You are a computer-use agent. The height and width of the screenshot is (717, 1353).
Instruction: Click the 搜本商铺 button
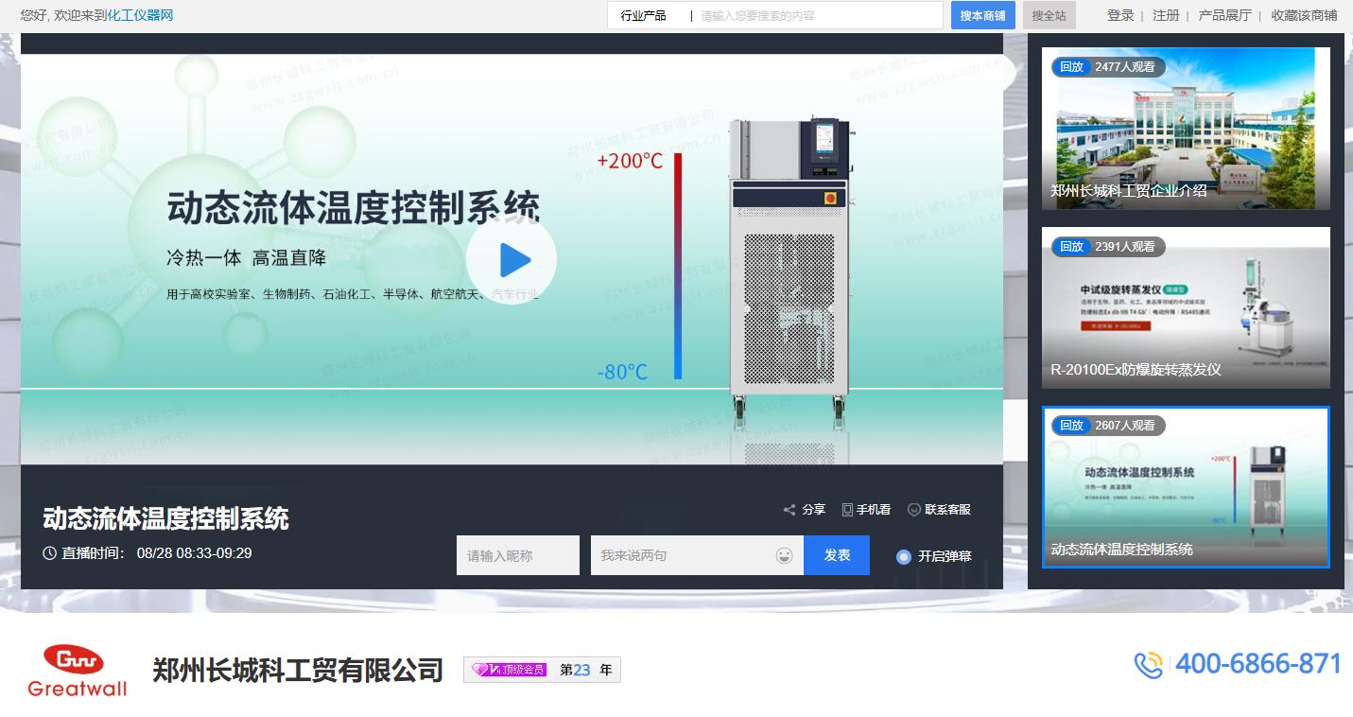[983, 16]
